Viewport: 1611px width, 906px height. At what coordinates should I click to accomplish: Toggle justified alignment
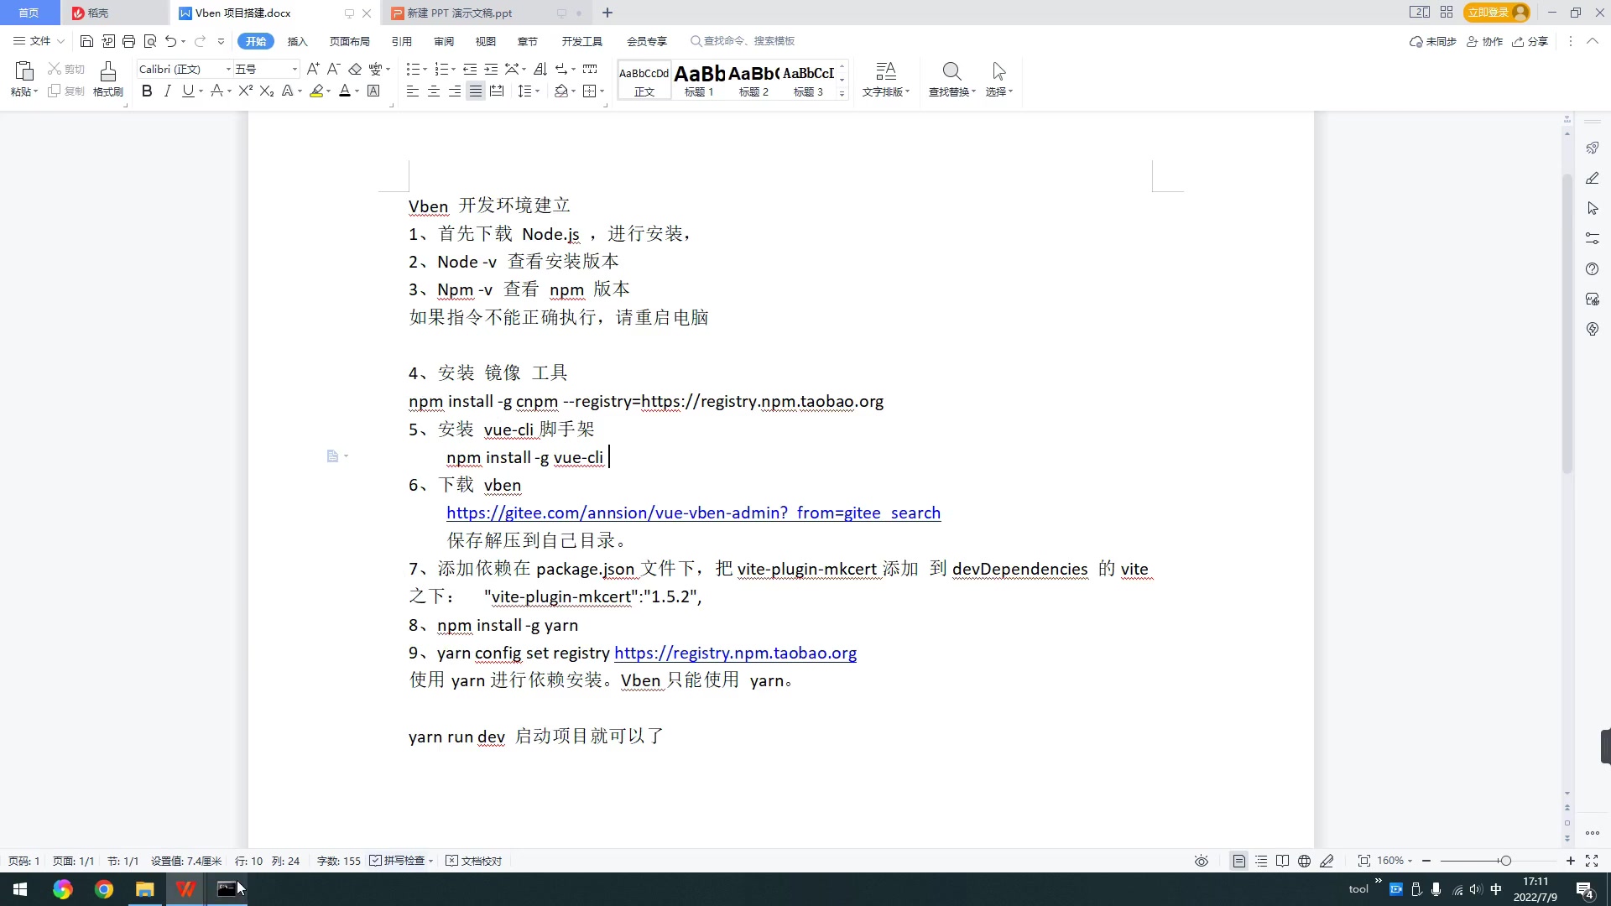pyautogui.click(x=476, y=91)
